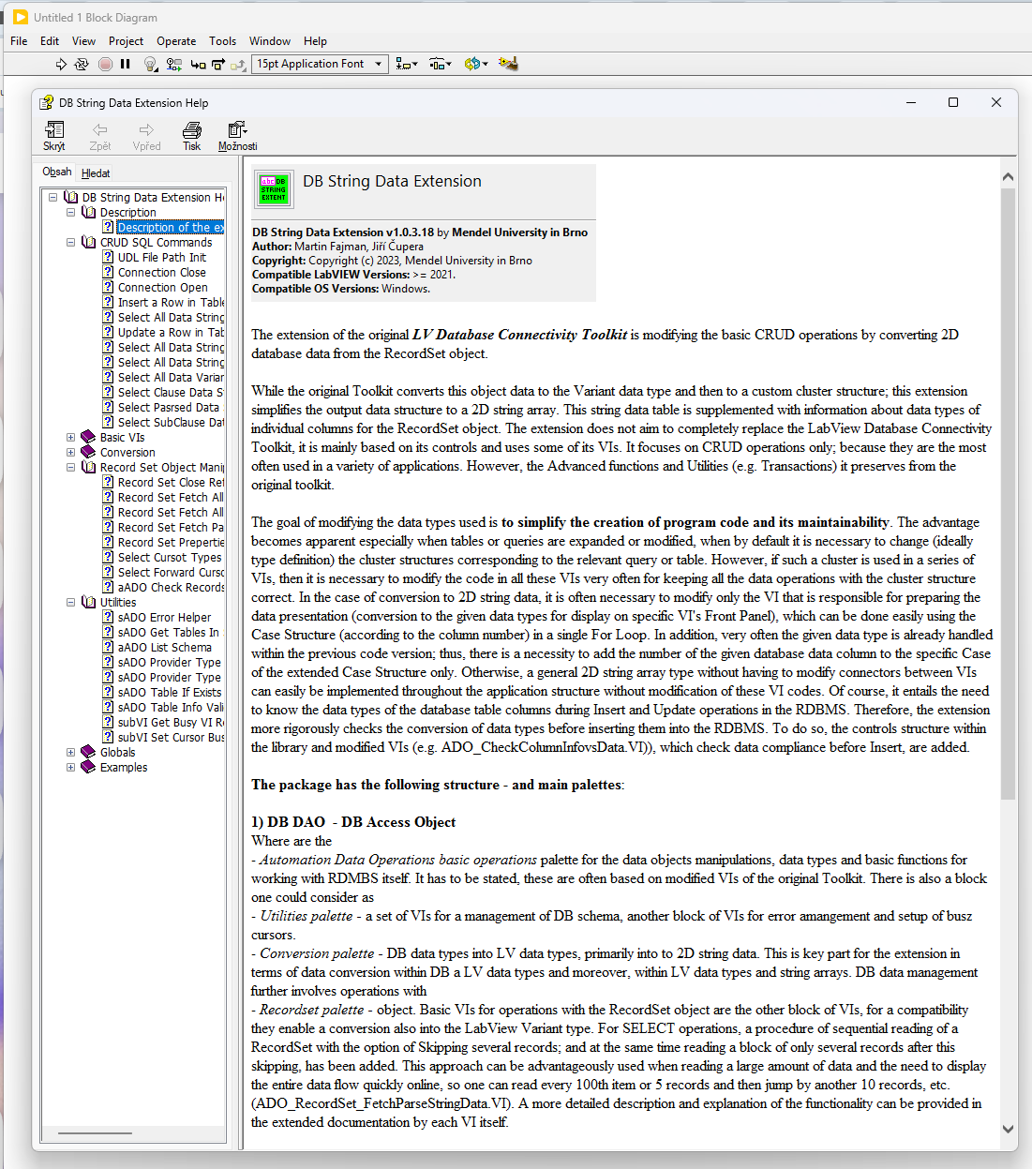Image resolution: width=1032 pixels, height=1169 pixels.
Task: Expand the Globals node
Action: (70, 752)
